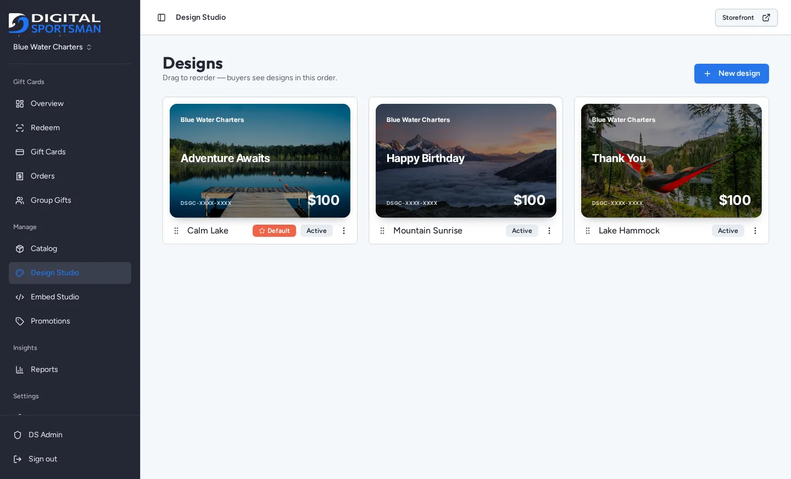Image resolution: width=791 pixels, height=479 pixels.
Task: Click the Lake Hammock drag handle
Action: point(588,231)
